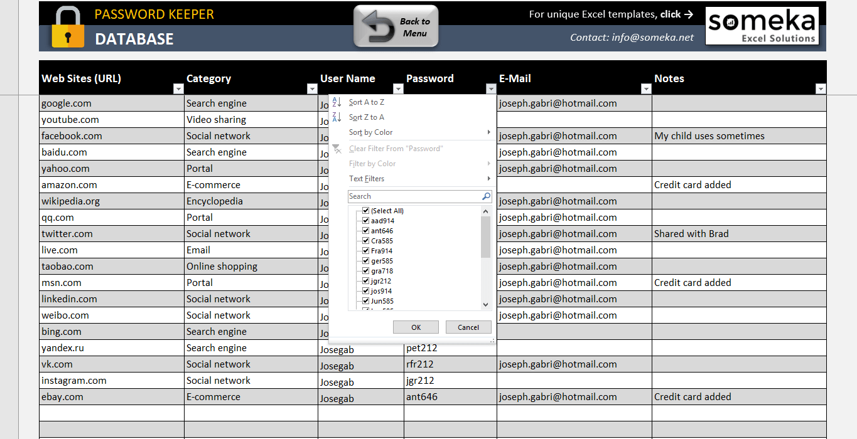Click the yellow padlock icon
Viewport: 857px width, 439px height.
tap(67, 27)
